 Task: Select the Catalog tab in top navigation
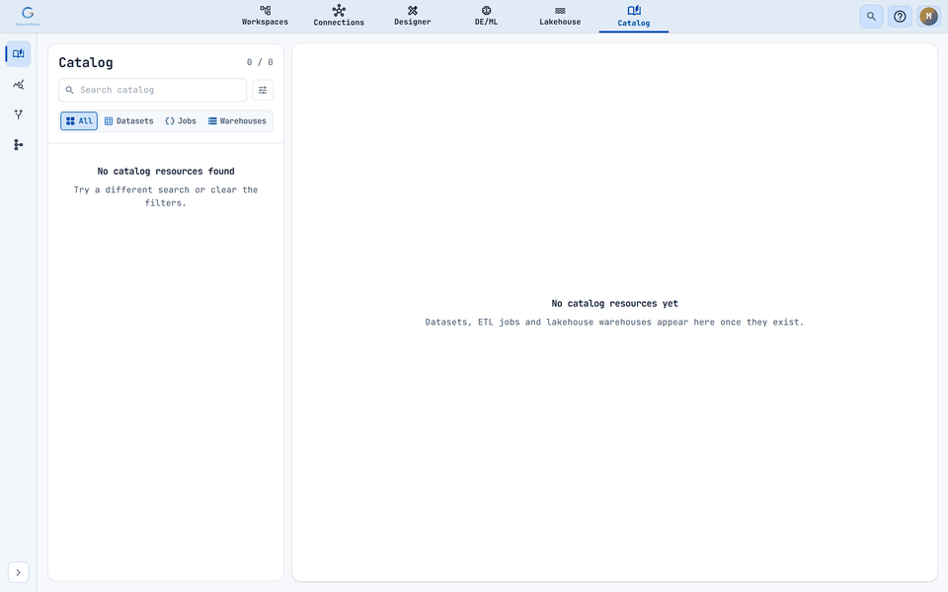pos(634,17)
